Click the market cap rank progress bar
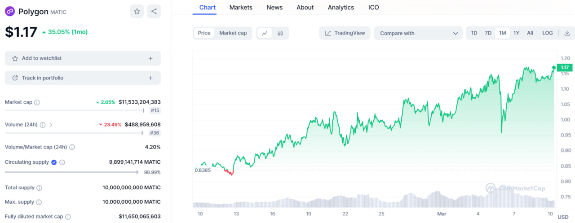 coord(75,110)
